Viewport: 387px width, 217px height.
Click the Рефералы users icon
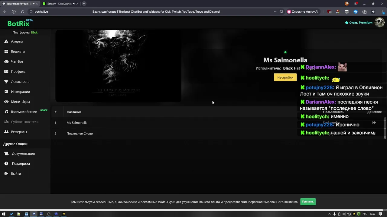tap(6, 132)
